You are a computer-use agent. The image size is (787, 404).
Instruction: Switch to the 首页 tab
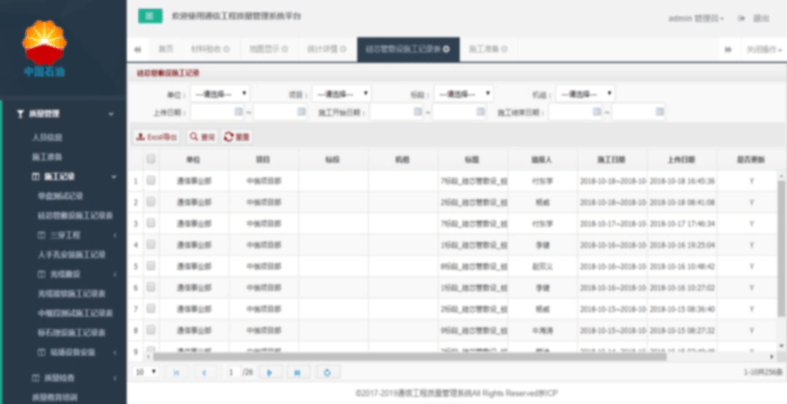click(165, 49)
